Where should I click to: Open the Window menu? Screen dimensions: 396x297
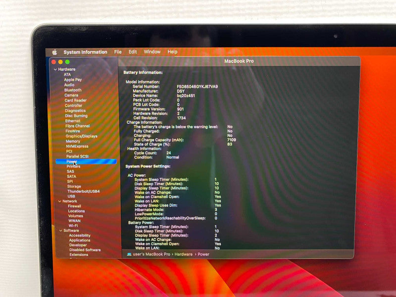(x=152, y=52)
